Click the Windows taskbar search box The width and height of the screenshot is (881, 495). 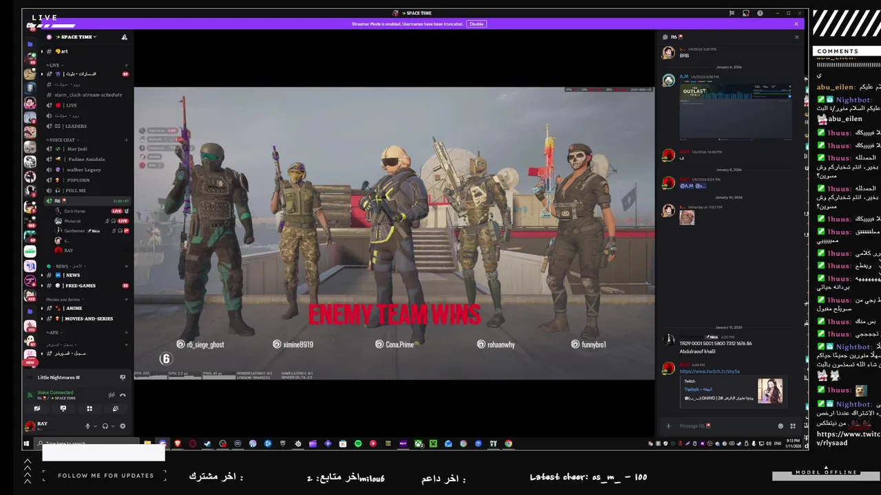pos(87,444)
